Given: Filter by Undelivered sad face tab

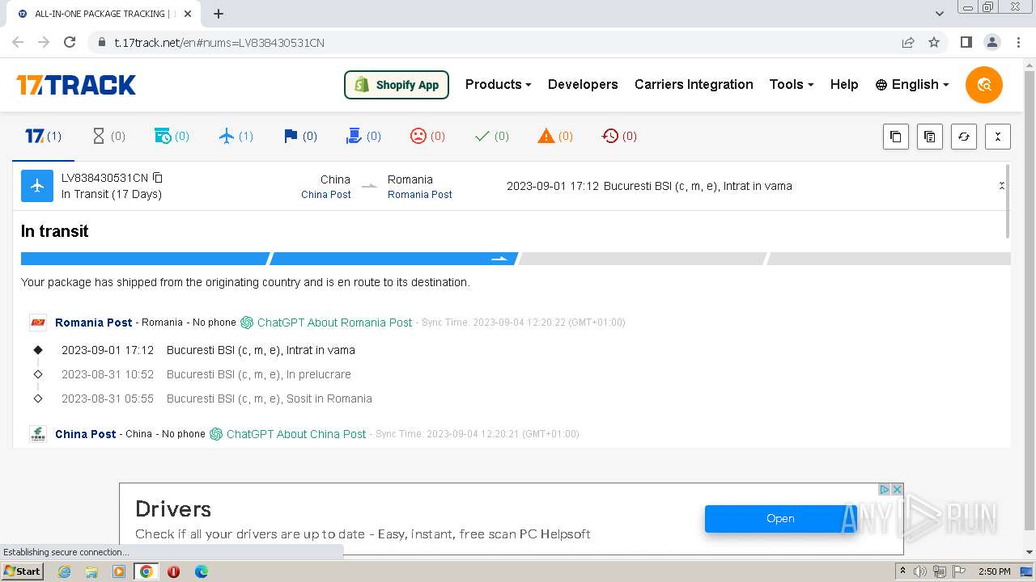Looking at the screenshot, I should click(427, 136).
